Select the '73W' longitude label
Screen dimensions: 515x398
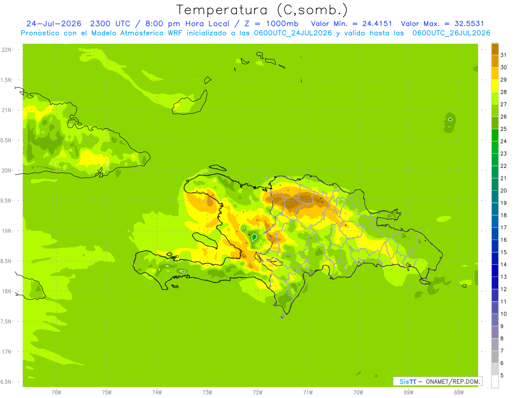(207, 392)
